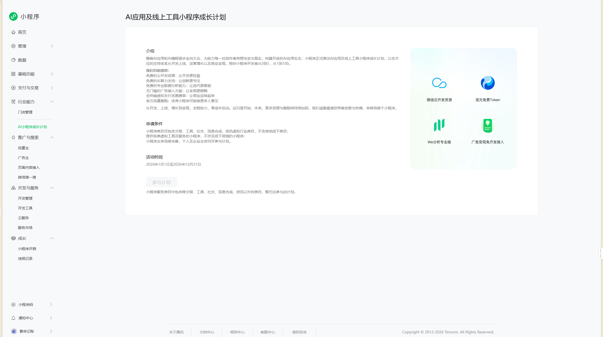Expand the 基础功能 section arrow
The width and height of the screenshot is (603, 337).
52,74
